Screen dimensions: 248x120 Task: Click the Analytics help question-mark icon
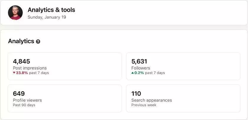click(x=38, y=42)
